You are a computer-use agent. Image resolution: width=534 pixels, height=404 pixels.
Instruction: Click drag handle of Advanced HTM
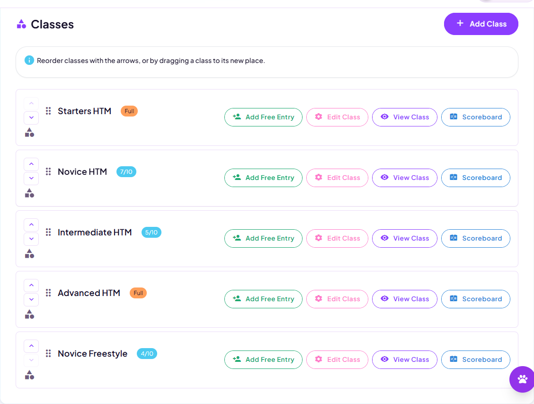[x=48, y=293]
